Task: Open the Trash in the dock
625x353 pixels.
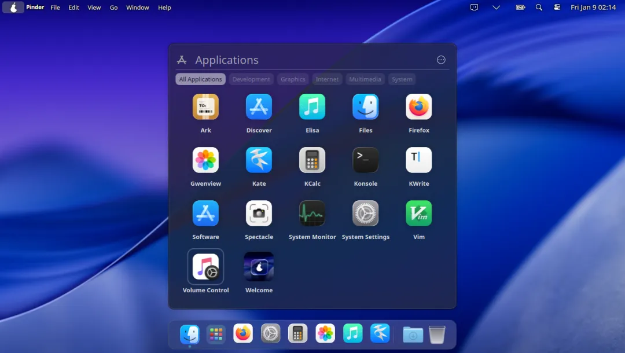Action: point(437,334)
